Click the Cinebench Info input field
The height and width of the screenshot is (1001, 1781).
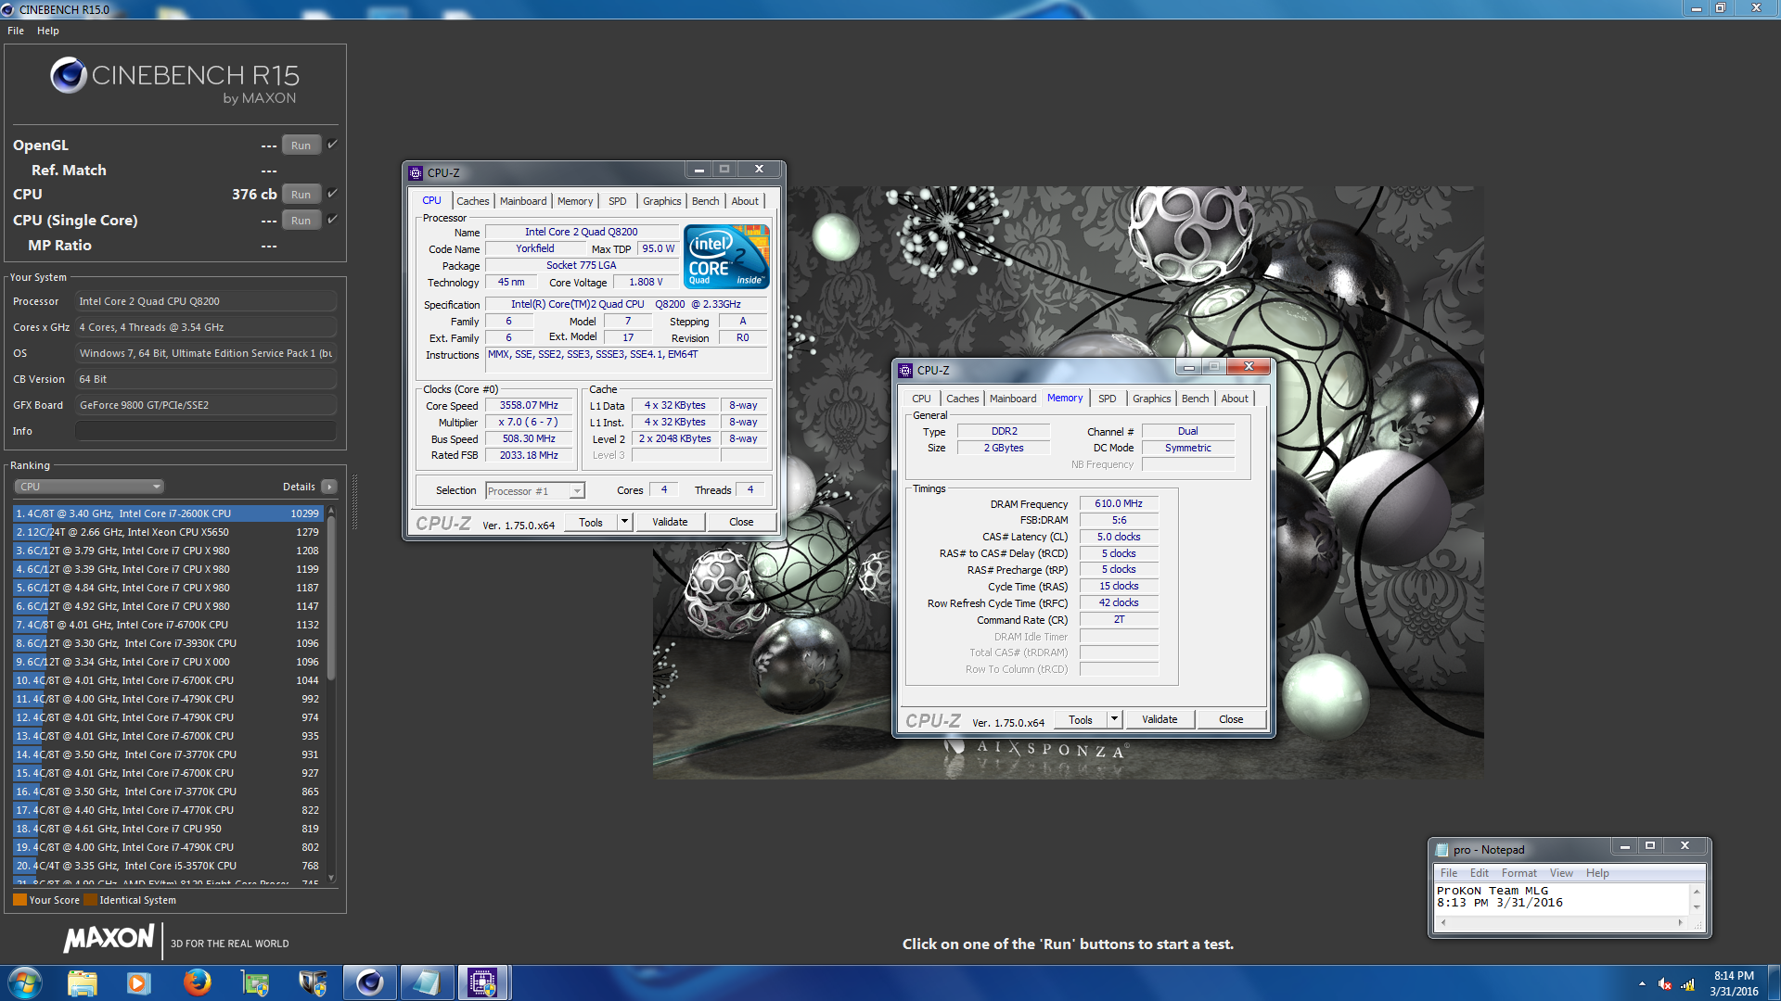[x=206, y=431]
